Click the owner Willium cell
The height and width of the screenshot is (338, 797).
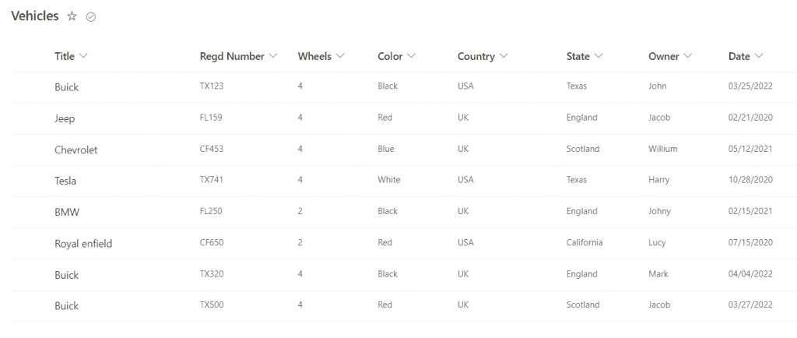[x=663, y=149]
